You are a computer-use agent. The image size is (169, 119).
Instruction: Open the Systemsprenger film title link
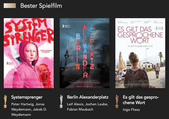point(27,97)
